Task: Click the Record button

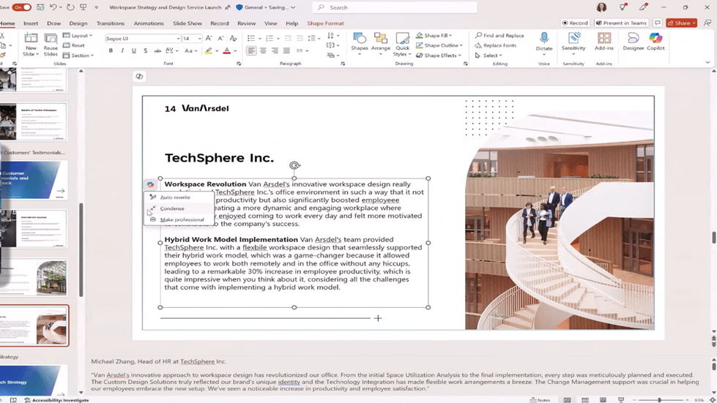Action: tap(575, 23)
